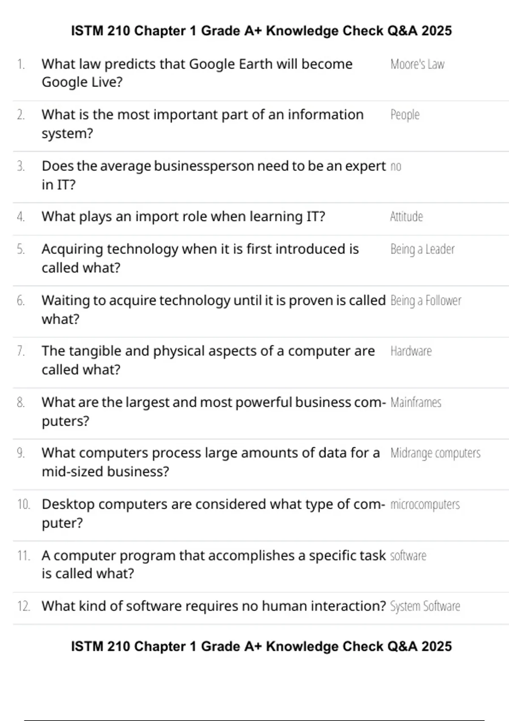This screenshot has height=721, width=509.
Task: Click the answer Moore's Law
Action: [417, 64]
